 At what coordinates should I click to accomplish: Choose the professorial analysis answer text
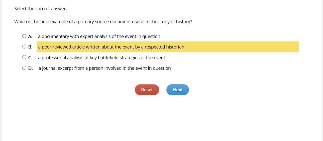tap(101, 58)
